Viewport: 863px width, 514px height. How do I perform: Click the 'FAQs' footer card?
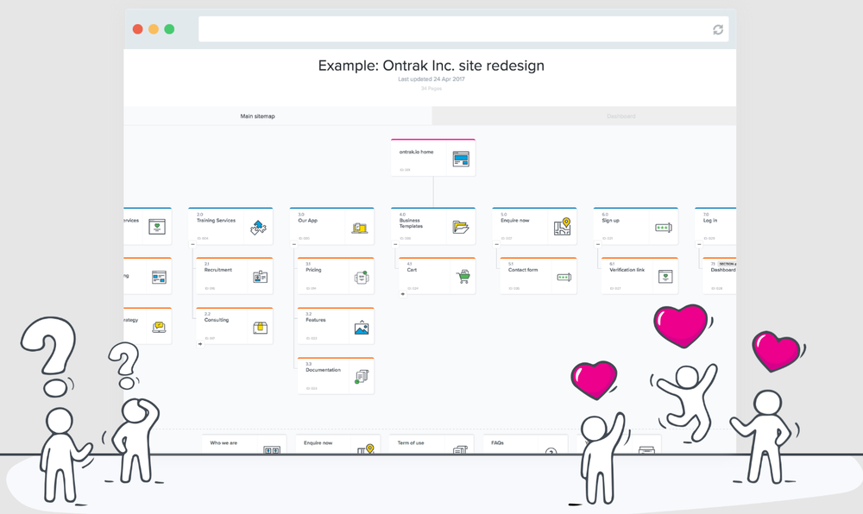point(525,445)
